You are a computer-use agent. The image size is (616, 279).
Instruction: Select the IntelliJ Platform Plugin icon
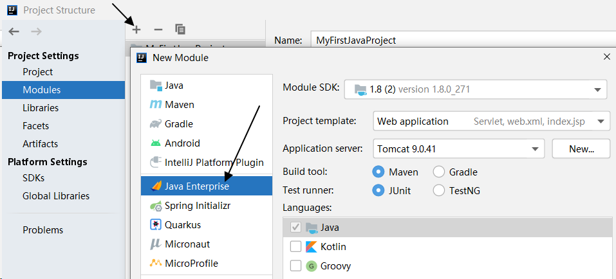click(x=156, y=162)
